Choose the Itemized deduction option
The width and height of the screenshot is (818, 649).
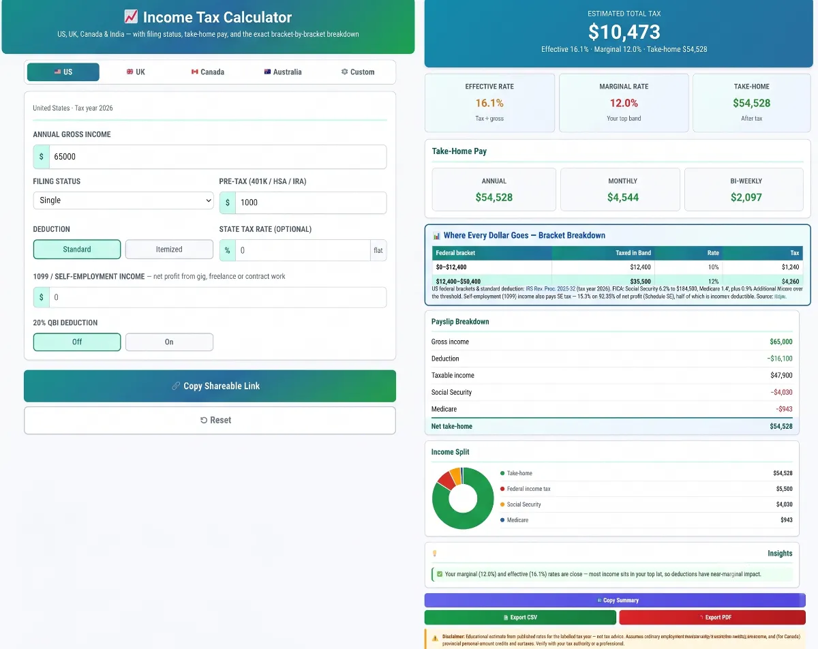[169, 250]
